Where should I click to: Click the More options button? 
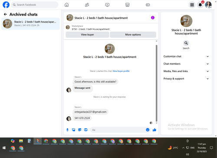tap(133, 35)
